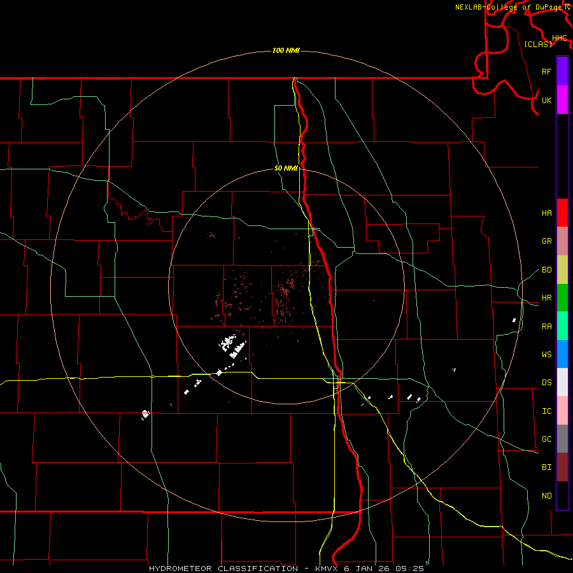Click the NEXLAB-College of DuPage text

pos(509,7)
